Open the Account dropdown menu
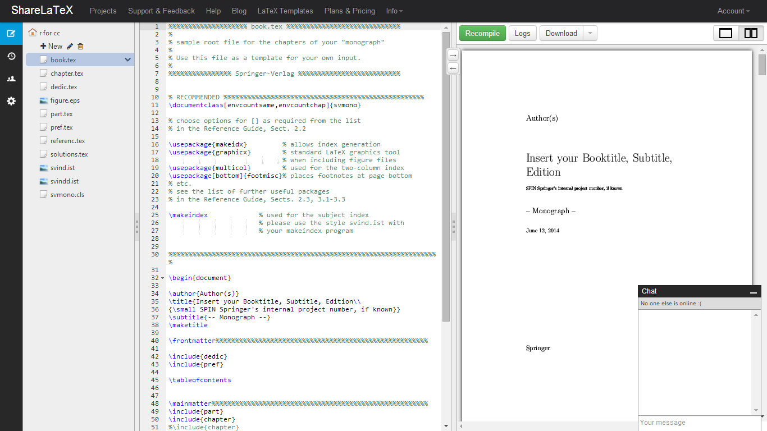Viewport: 767px width, 431px height. pos(733,11)
